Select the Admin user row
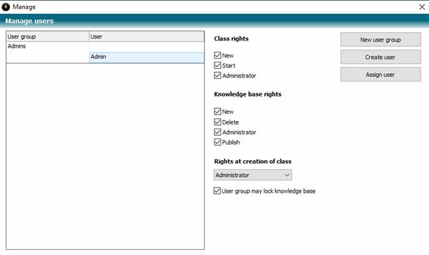 click(x=147, y=57)
